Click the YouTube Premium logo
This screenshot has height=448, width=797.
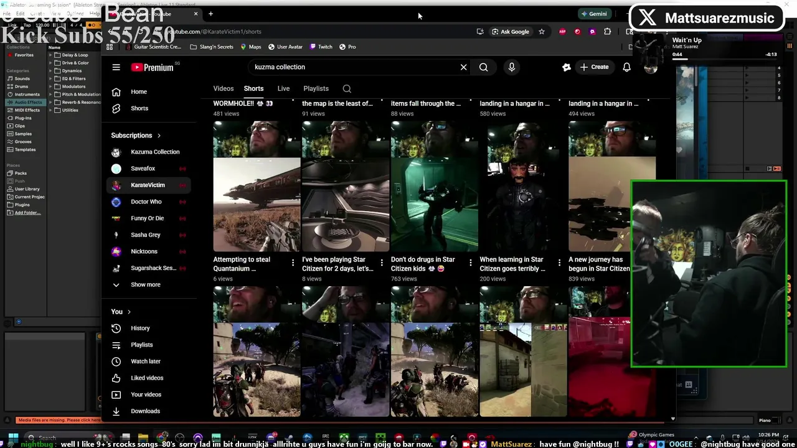152,67
